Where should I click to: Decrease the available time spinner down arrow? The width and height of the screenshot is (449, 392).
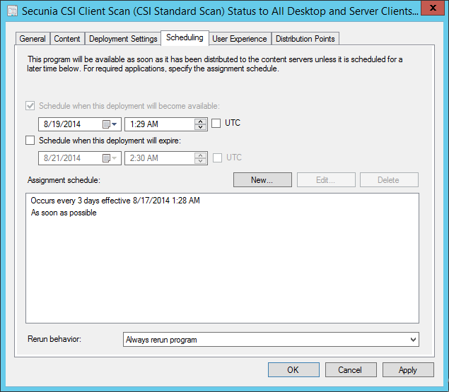point(201,128)
